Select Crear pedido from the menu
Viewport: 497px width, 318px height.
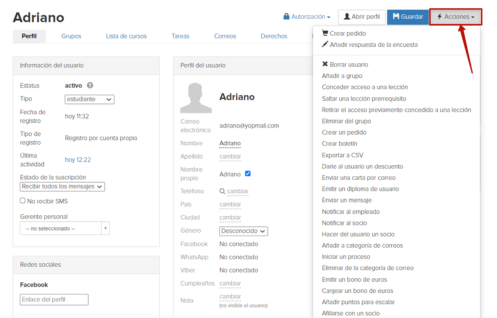click(344, 33)
